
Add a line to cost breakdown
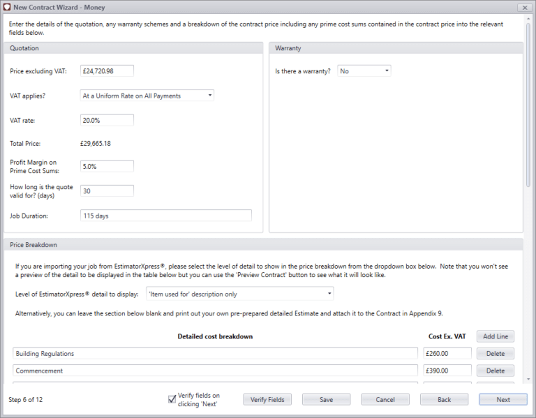[x=496, y=336]
